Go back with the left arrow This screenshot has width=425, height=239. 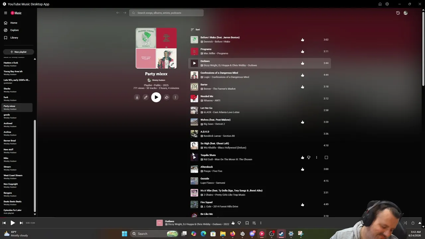[x=118, y=13]
